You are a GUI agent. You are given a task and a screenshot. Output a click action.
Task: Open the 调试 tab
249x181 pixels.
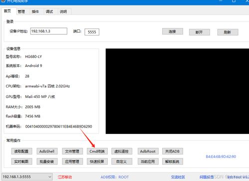pos(49,11)
